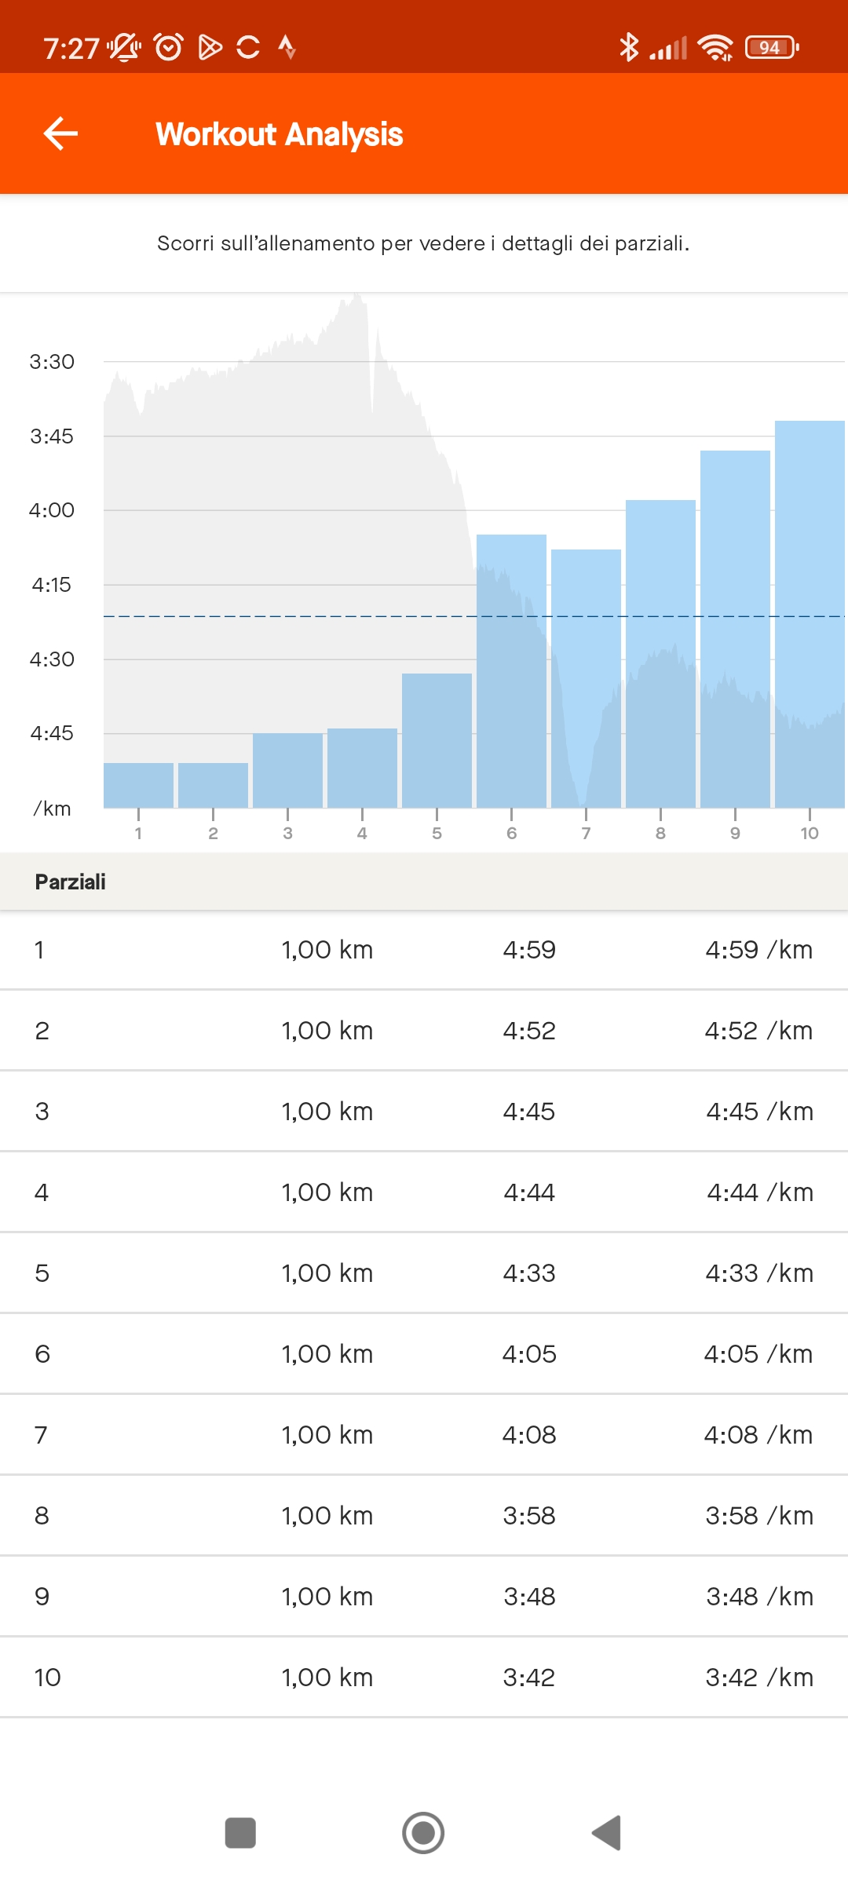Viewport: 848px width, 1884px height.
Task: Tap the Workout Analysis title
Action: 279,134
